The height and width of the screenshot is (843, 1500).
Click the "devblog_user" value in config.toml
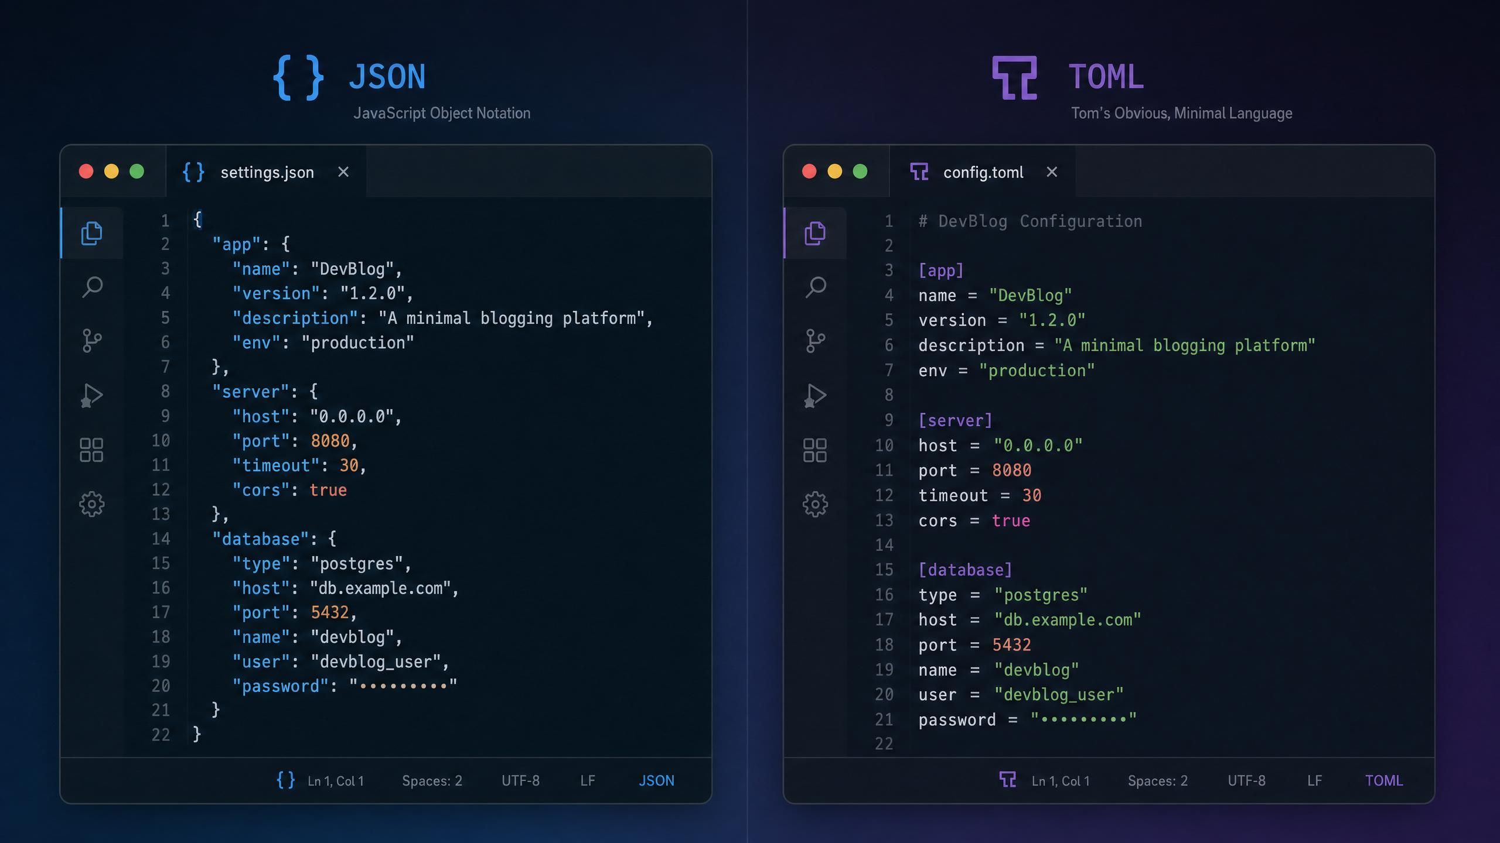pyautogui.click(x=1059, y=695)
